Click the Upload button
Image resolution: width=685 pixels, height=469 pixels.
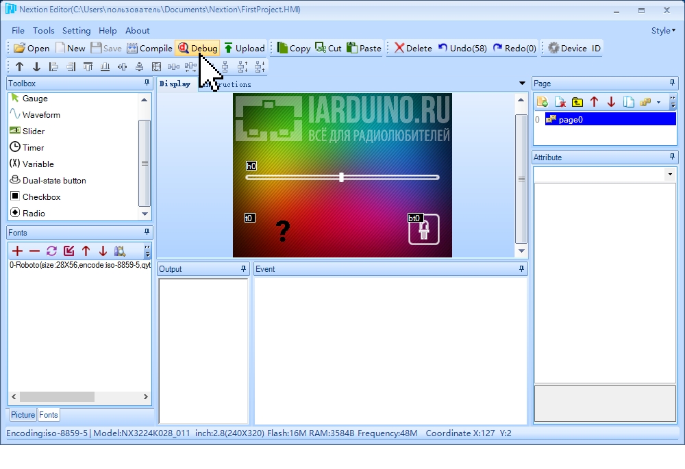245,48
